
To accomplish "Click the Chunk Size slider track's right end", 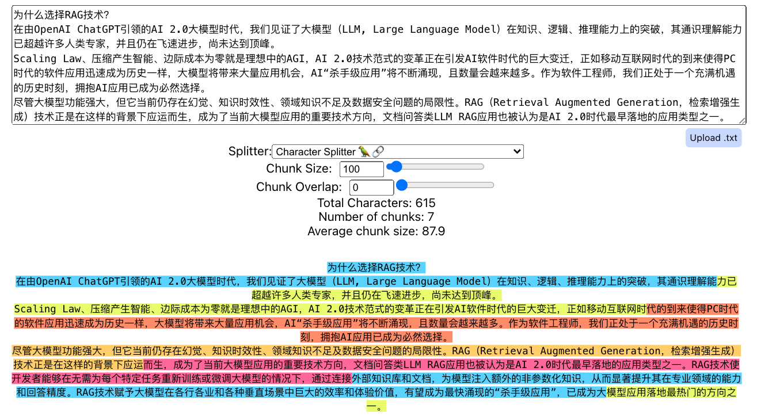I will pos(482,167).
